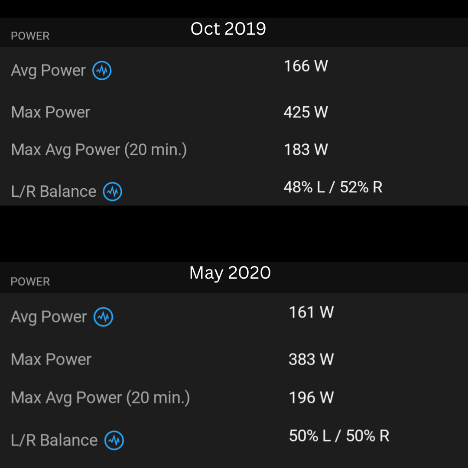Select the Oct 2019 heading text
The height and width of the screenshot is (468, 468).
pyautogui.click(x=228, y=29)
